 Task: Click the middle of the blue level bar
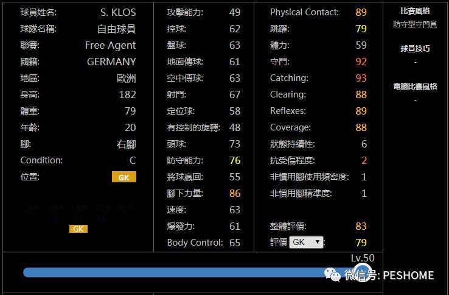(192, 272)
